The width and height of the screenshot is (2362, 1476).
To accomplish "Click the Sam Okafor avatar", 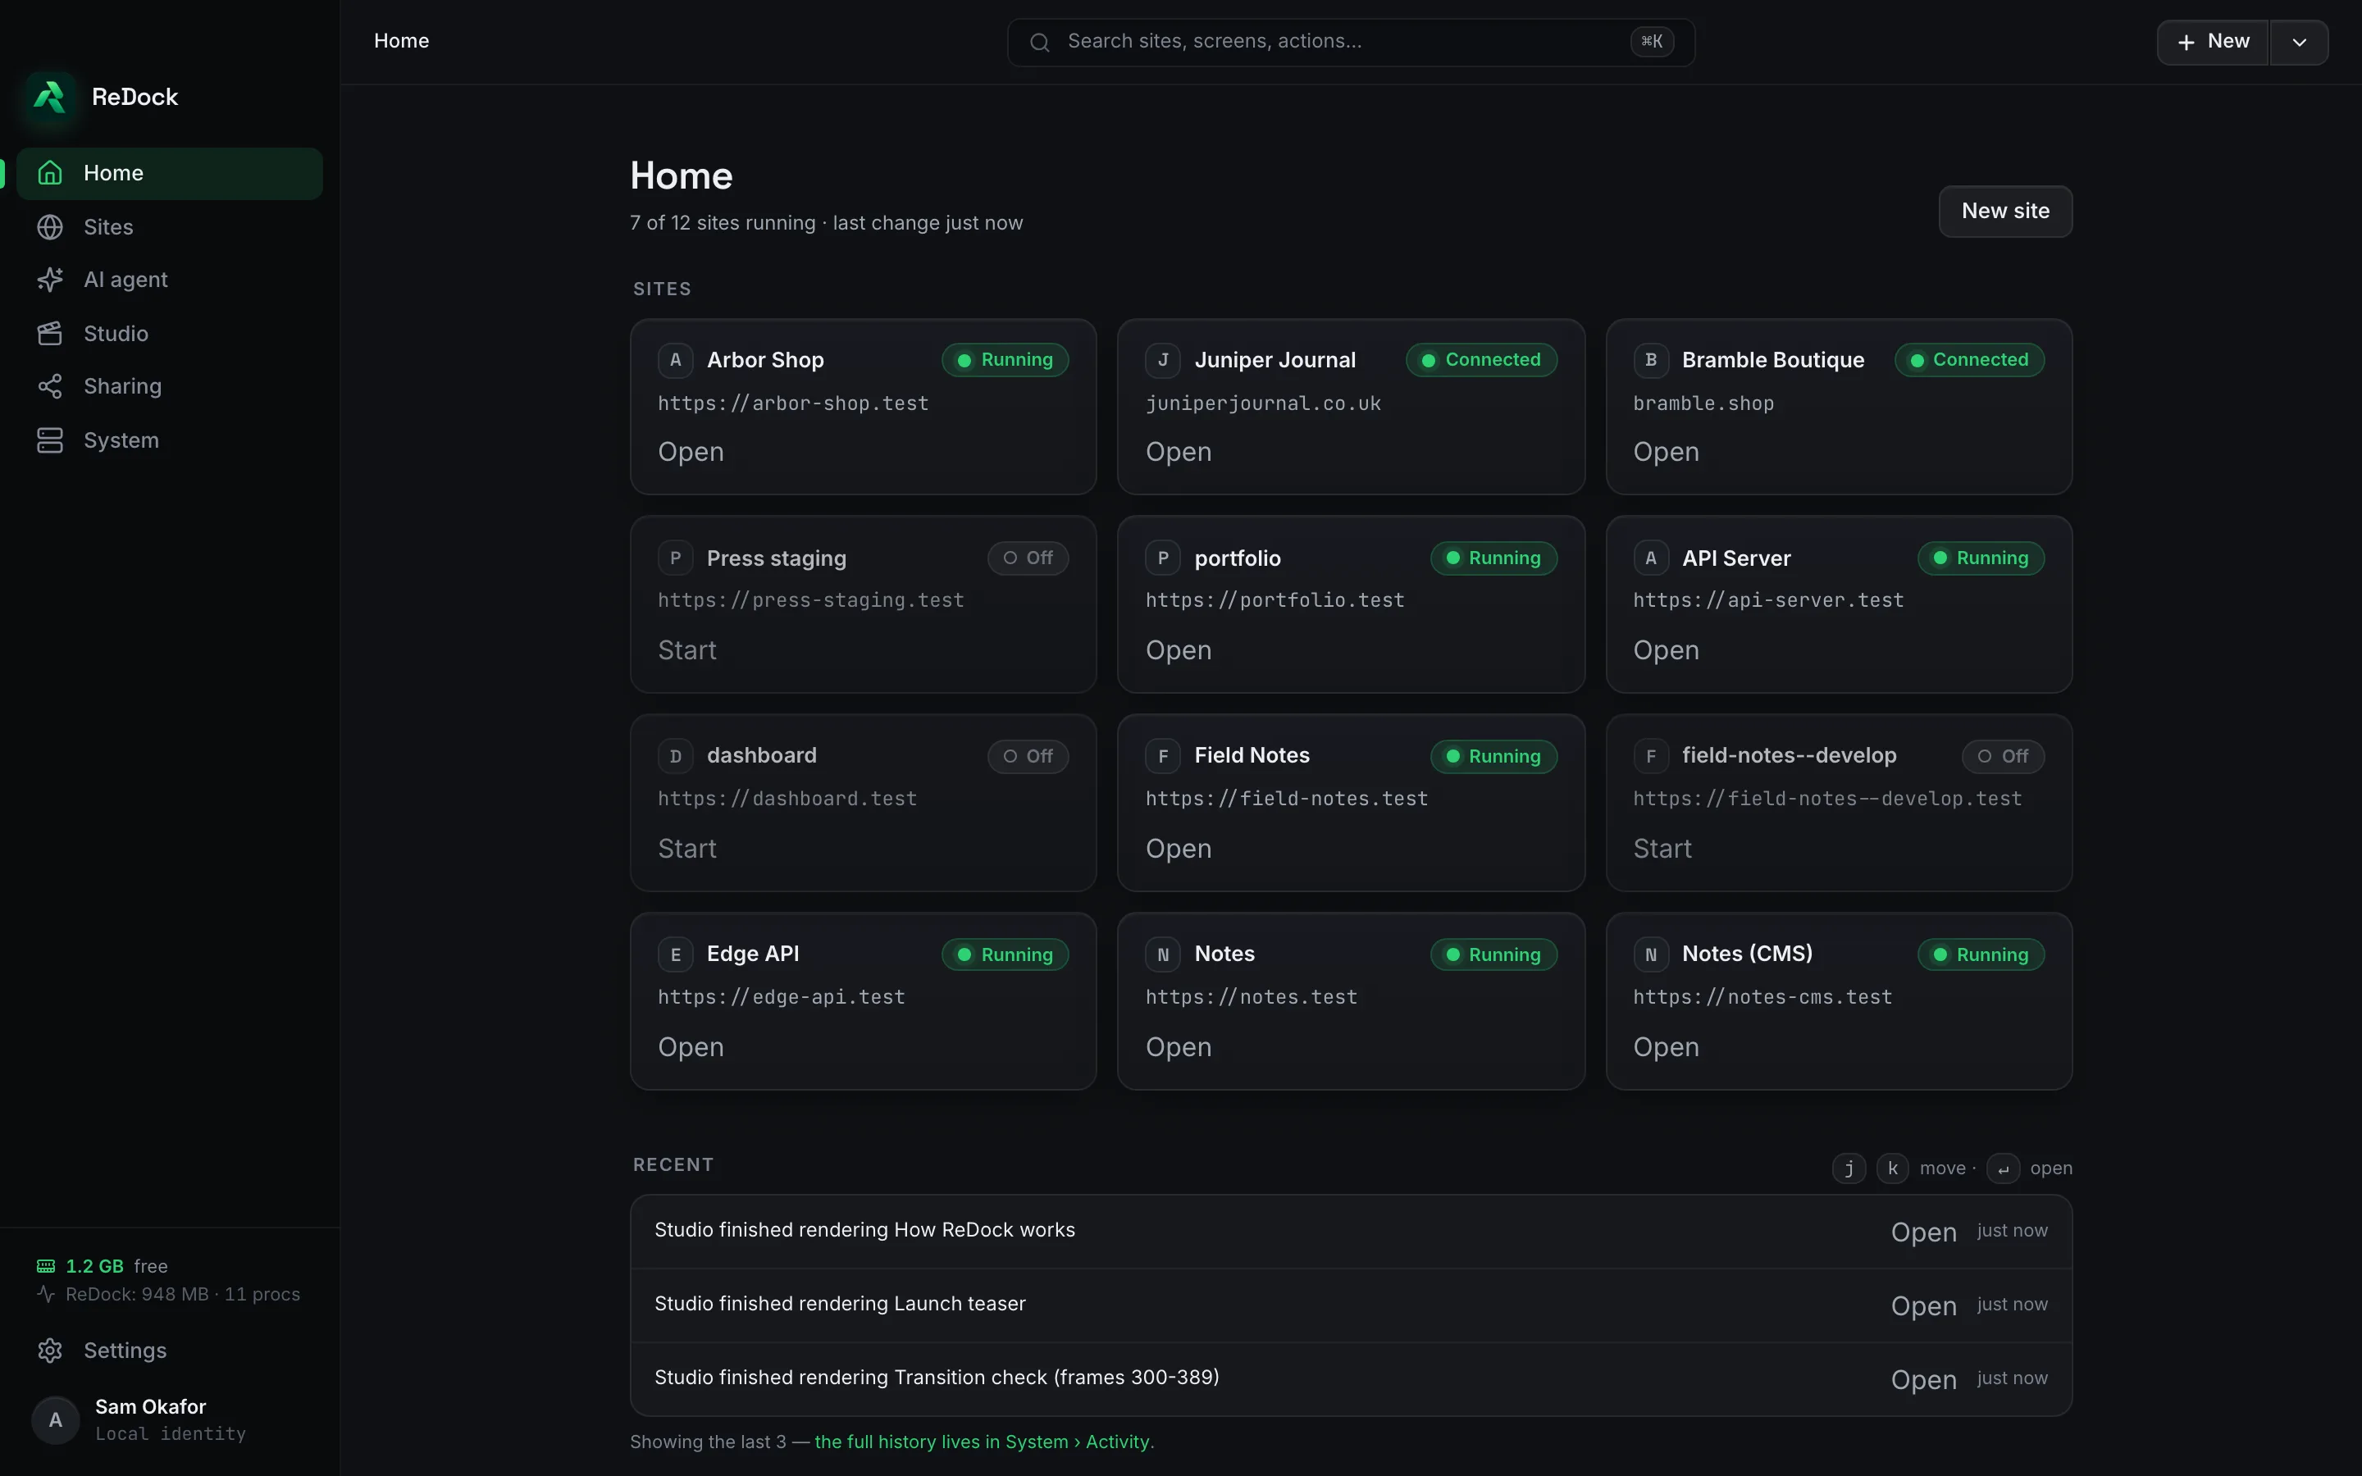I will point(56,1419).
